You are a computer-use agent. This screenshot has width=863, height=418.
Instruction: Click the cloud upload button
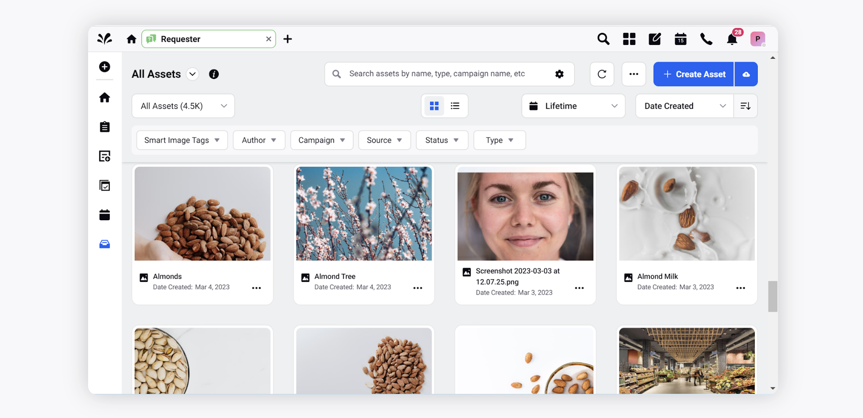point(746,74)
